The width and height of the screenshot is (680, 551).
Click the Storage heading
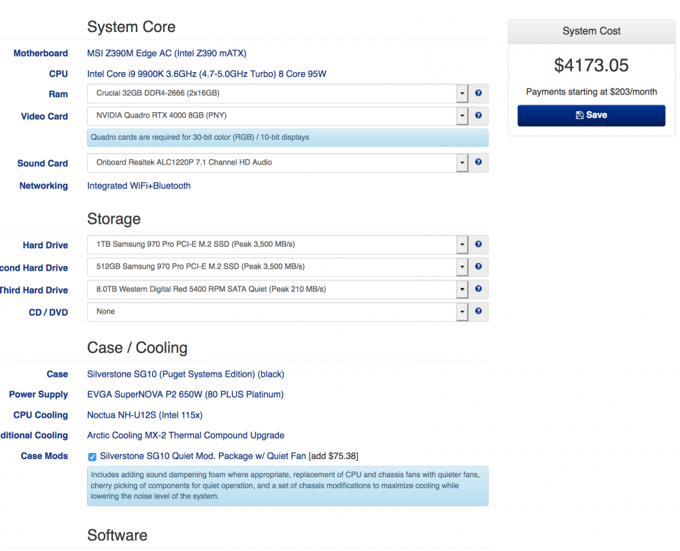[114, 219]
